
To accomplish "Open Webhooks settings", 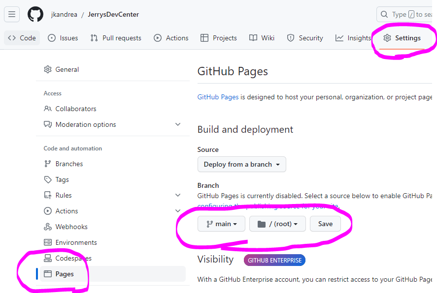I will 113,227.
